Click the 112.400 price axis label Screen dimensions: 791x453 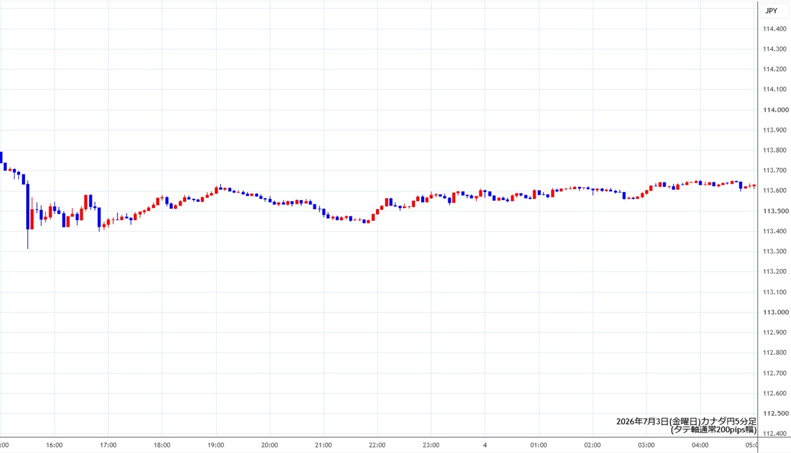pos(773,434)
